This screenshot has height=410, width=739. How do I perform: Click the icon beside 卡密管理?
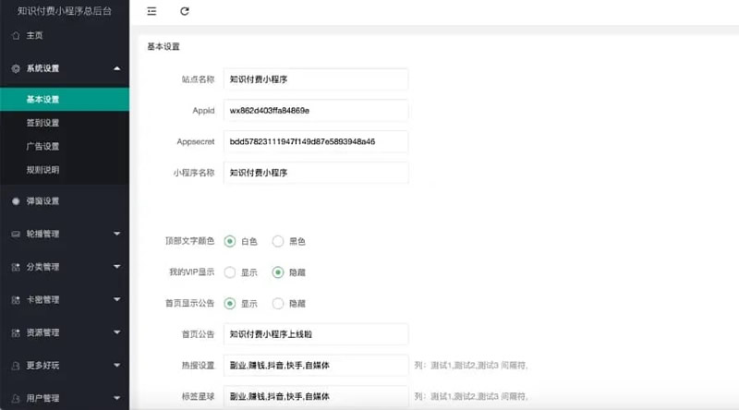pos(16,300)
